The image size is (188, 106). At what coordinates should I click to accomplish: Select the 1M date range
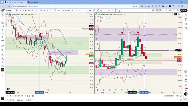[x=13, y=96]
